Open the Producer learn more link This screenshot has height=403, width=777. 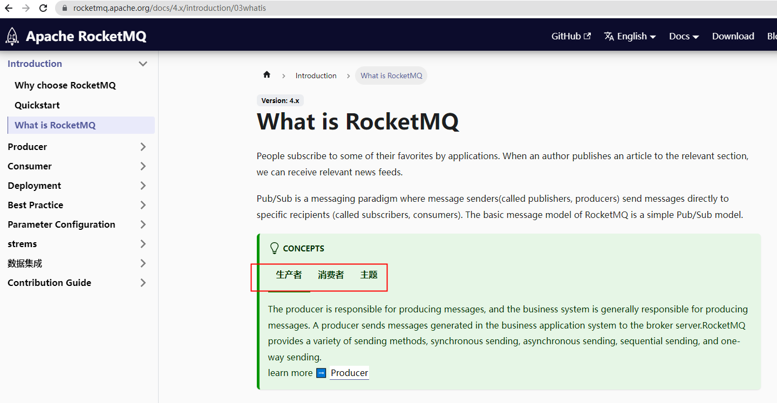[349, 373]
